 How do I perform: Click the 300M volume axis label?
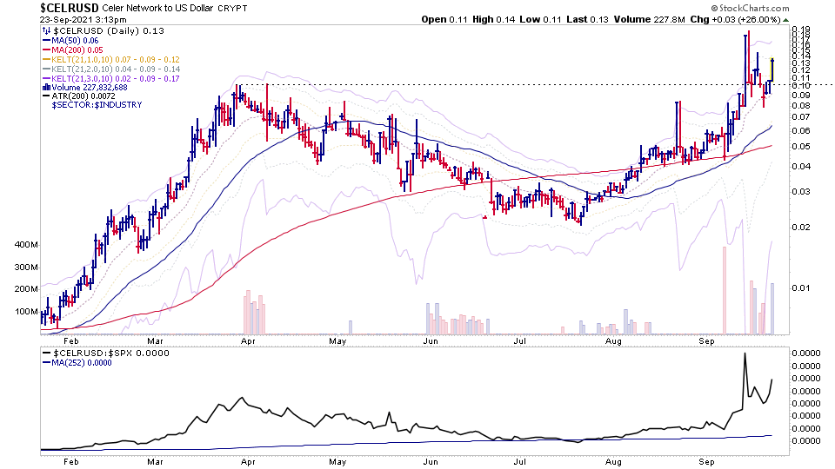click(x=26, y=267)
